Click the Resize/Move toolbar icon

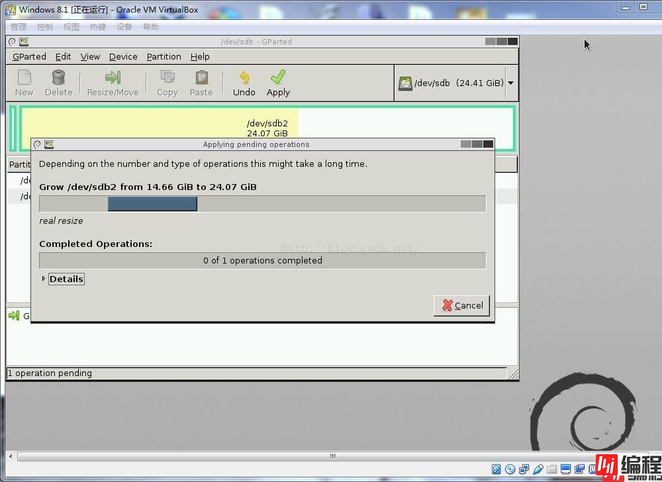coord(113,78)
